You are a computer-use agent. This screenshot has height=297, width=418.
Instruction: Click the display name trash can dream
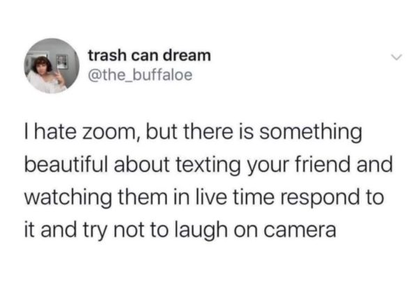pos(149,56)
